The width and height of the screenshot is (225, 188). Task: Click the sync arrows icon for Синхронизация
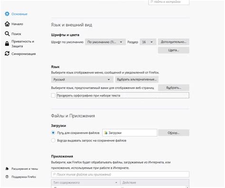click(7, 54)
